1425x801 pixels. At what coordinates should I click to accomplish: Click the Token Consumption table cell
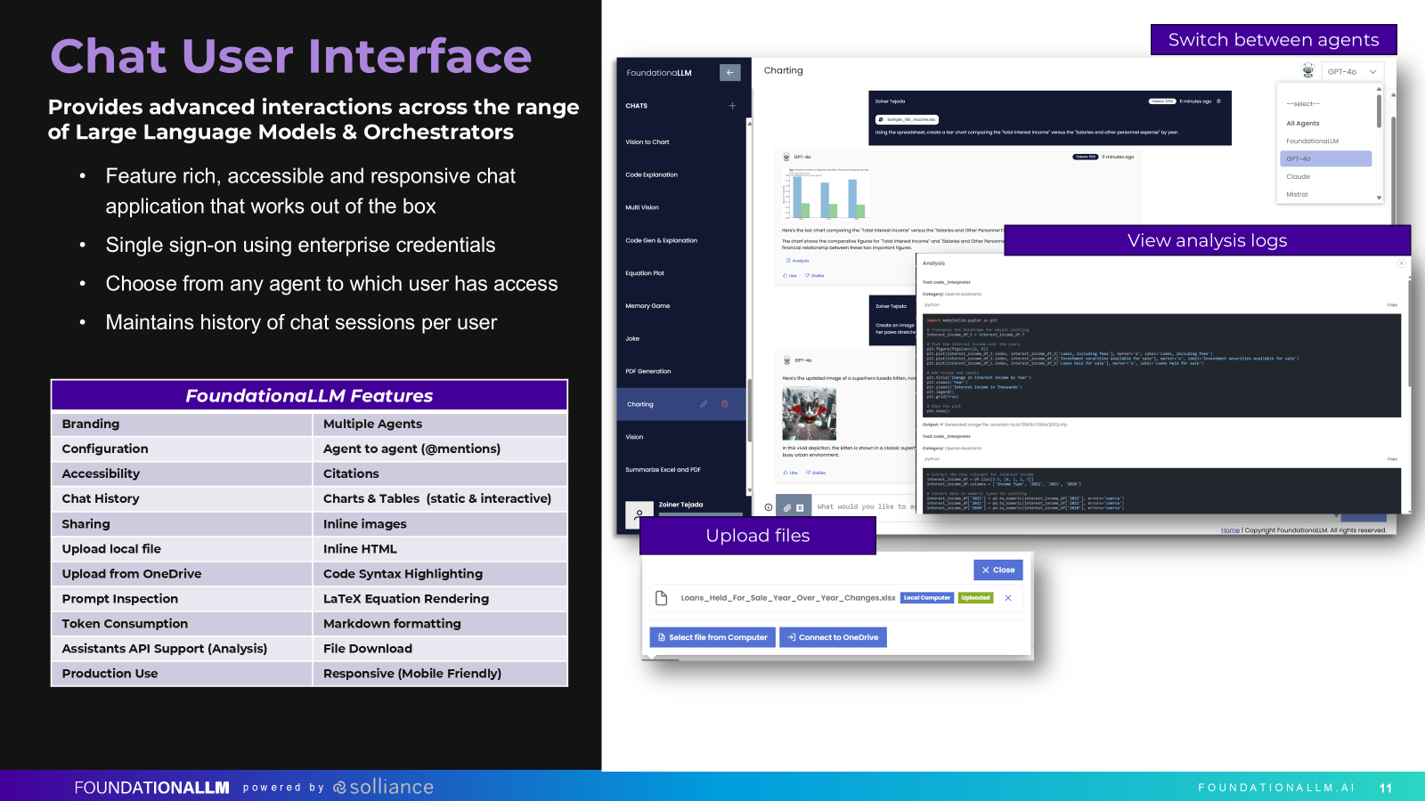click(x=182, y=624)
